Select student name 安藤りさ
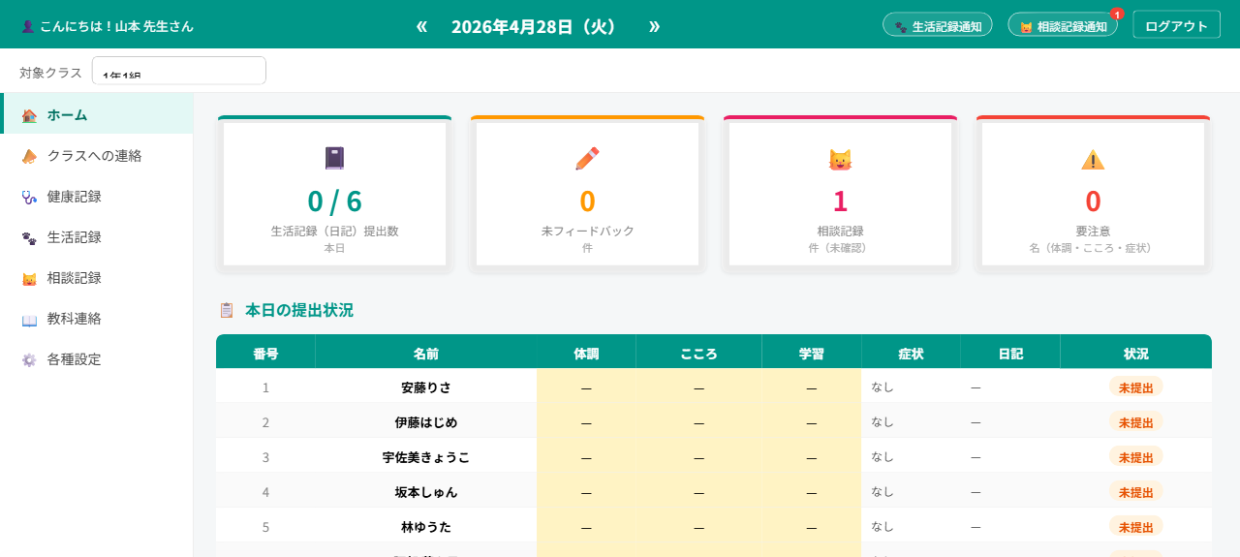1240x557 pixels. coord(426,387)
